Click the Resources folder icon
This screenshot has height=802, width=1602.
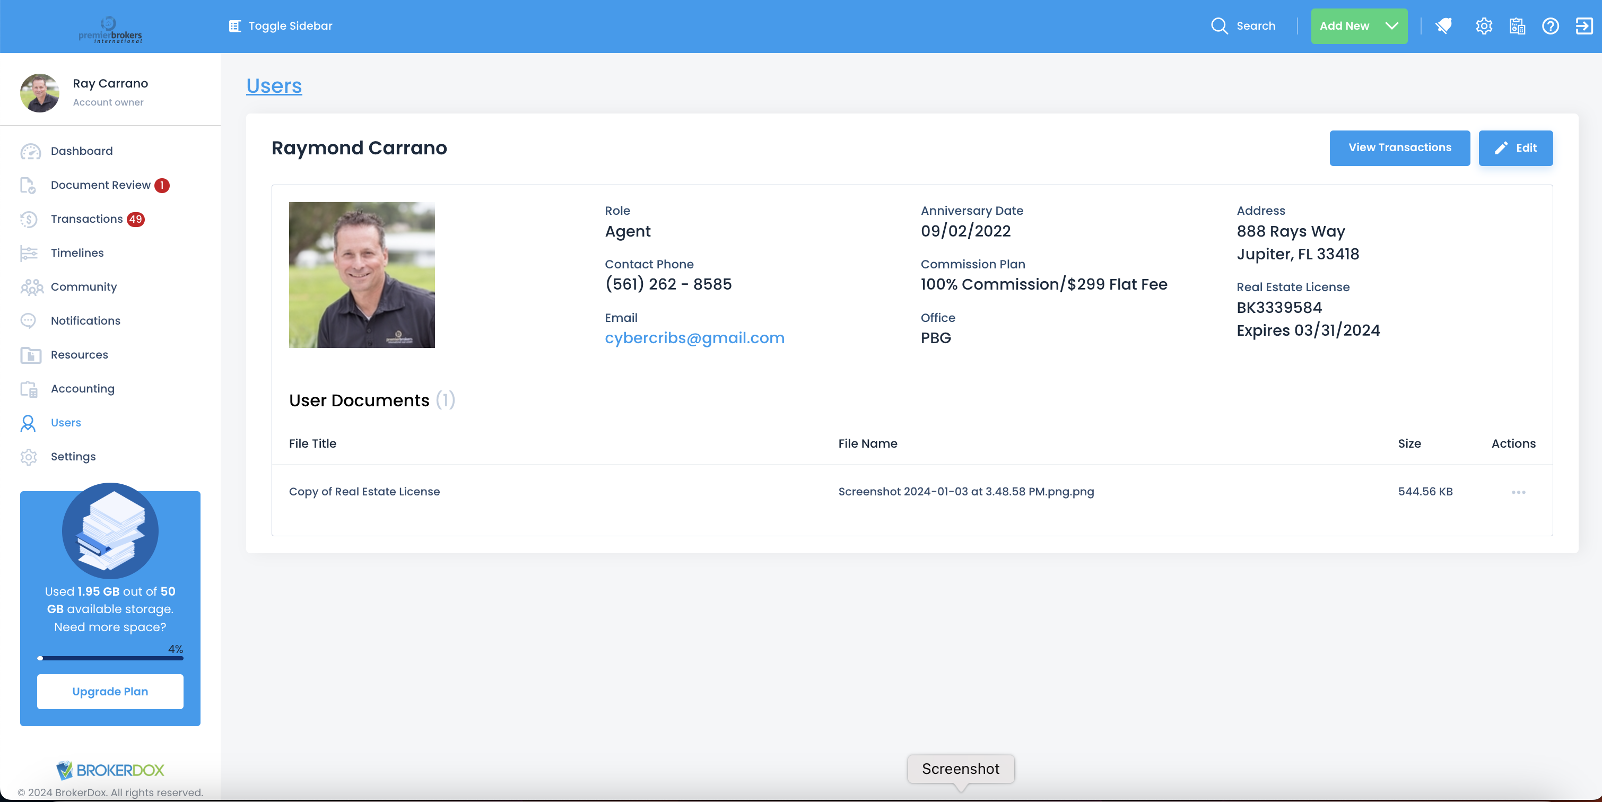[30, 355]
